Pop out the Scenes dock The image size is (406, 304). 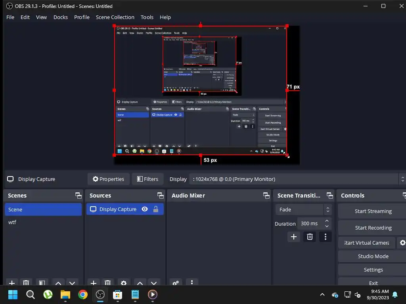coord(78,196)
